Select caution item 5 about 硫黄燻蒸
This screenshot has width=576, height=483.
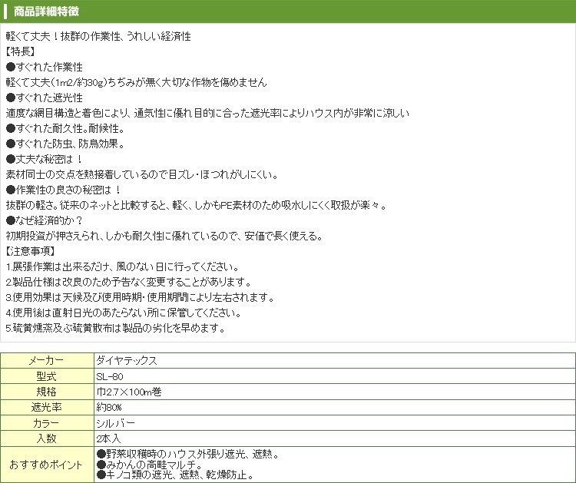coord(116,329)
